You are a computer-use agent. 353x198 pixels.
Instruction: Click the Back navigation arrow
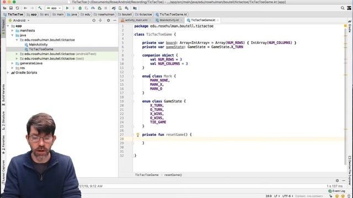tap(25, 8)
